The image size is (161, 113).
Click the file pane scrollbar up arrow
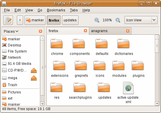point(157,37)
